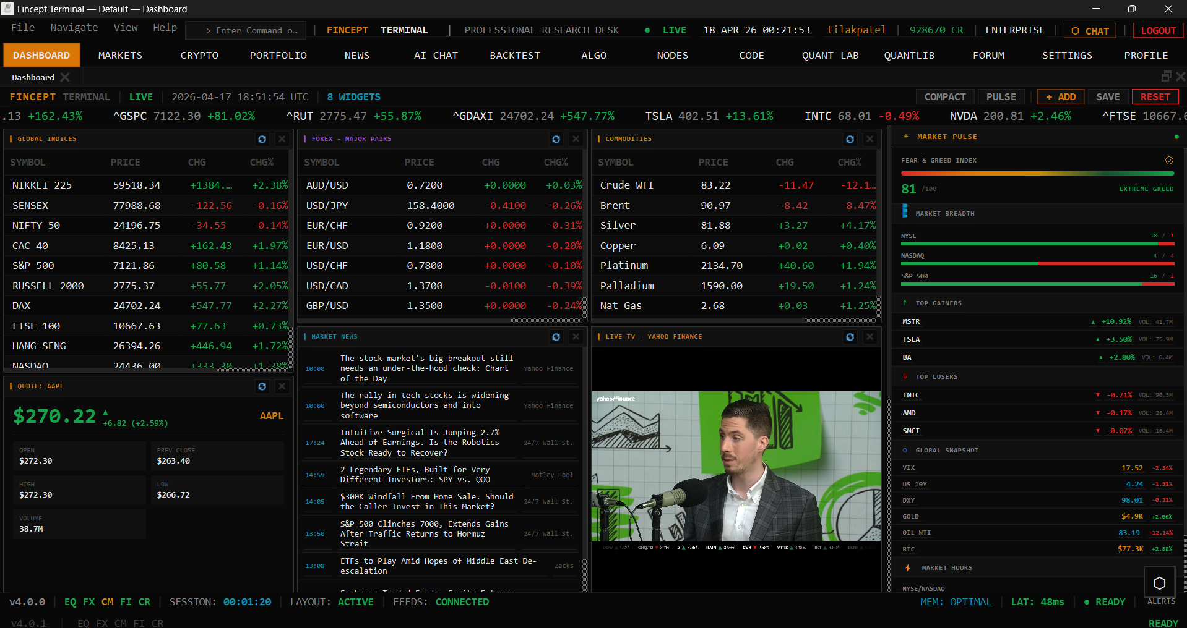This screenshot has width=1187, height=628.
Task: Refresh the Forex Major Pairs widget
Action: point(556,139)
